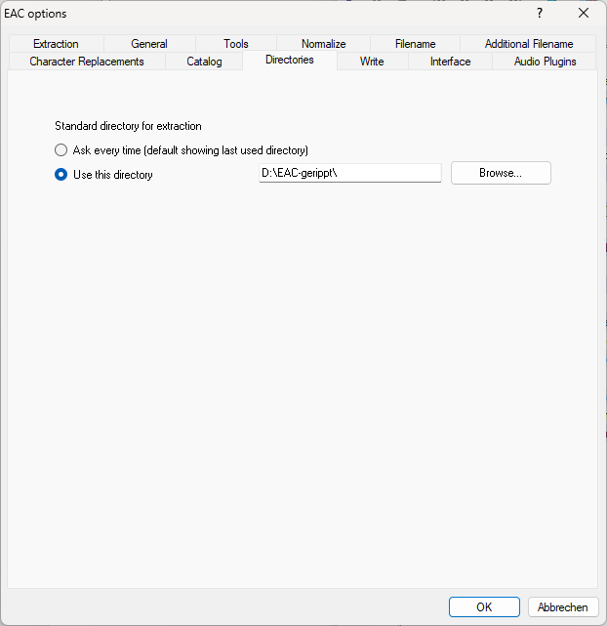Switch to Additional Filename tab

point(529,44)
